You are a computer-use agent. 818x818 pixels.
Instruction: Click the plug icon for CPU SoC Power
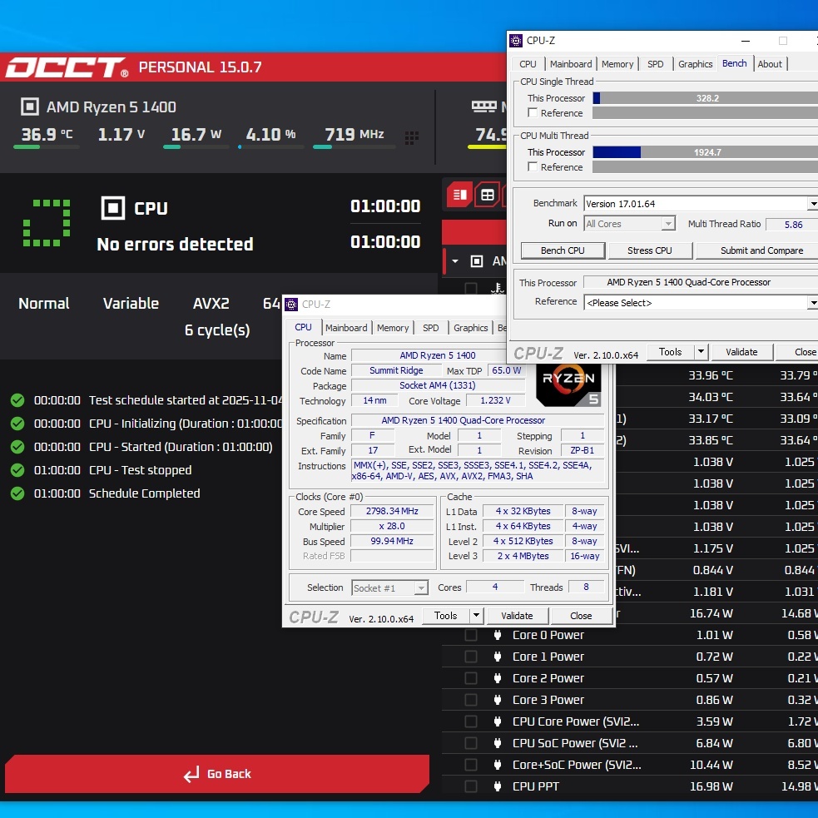click(497, 743)
